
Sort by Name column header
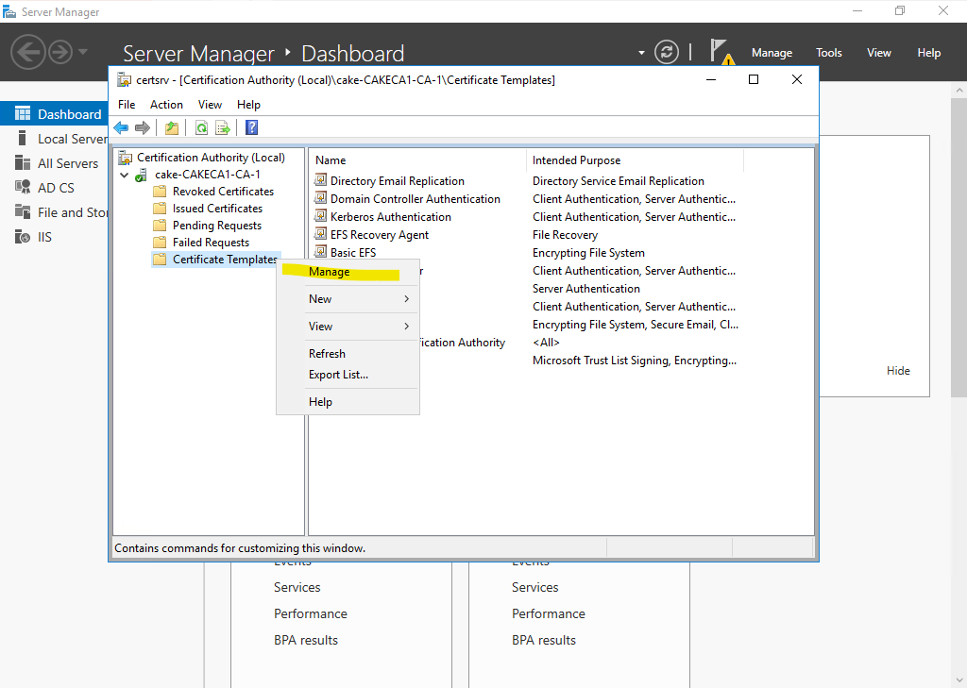tap(416, 160)
